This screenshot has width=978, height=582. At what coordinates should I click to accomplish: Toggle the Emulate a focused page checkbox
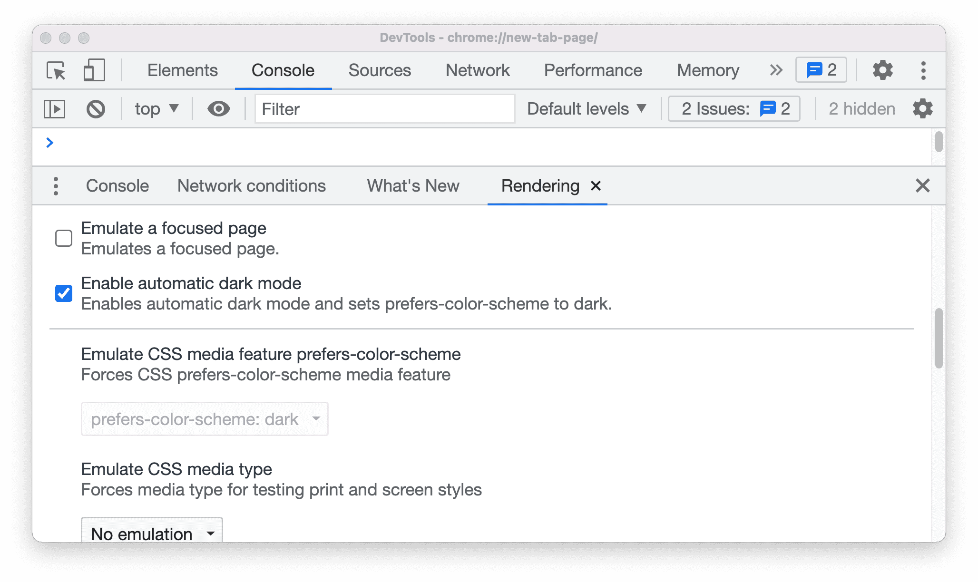(63, 238)
